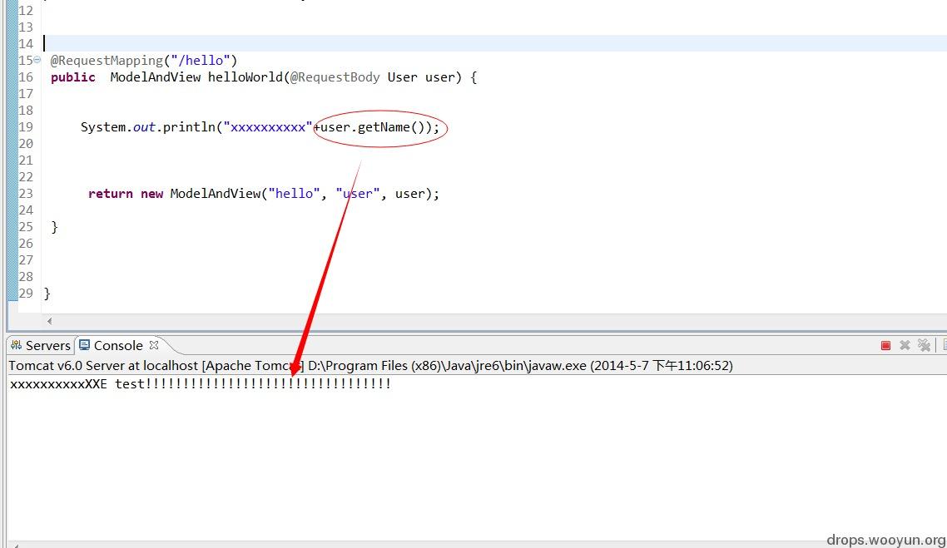Click the console output line XXE test

click(x=201, y=384)
